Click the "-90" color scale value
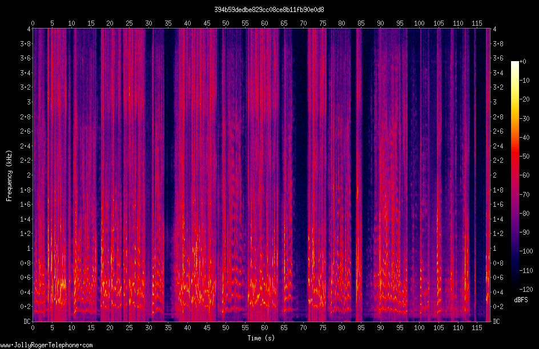 (x=524, y=232)
